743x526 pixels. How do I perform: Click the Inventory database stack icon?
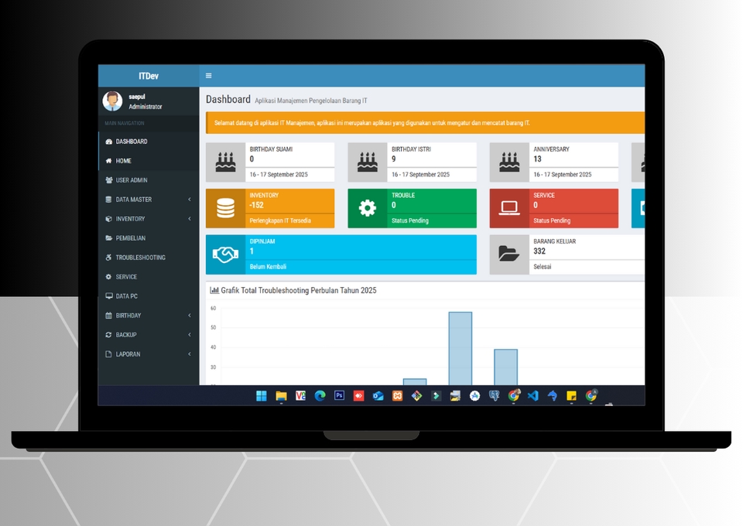tap(225, 208)
